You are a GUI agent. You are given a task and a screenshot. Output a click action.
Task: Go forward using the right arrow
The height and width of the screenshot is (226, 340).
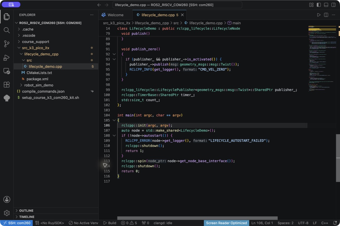(107, 5)
